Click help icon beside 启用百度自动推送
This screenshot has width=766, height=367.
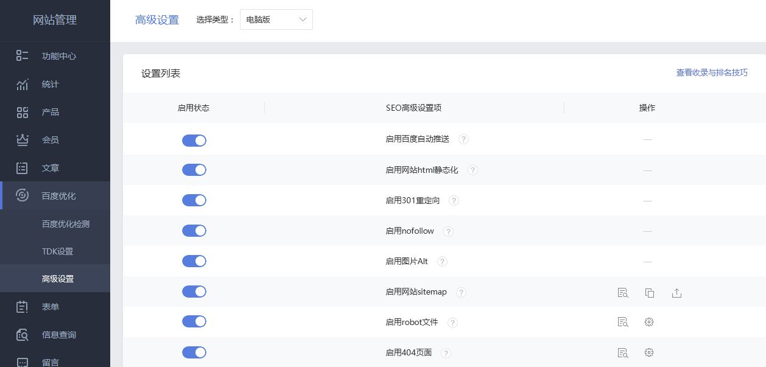pyautogui.click(x=463, y=139)
